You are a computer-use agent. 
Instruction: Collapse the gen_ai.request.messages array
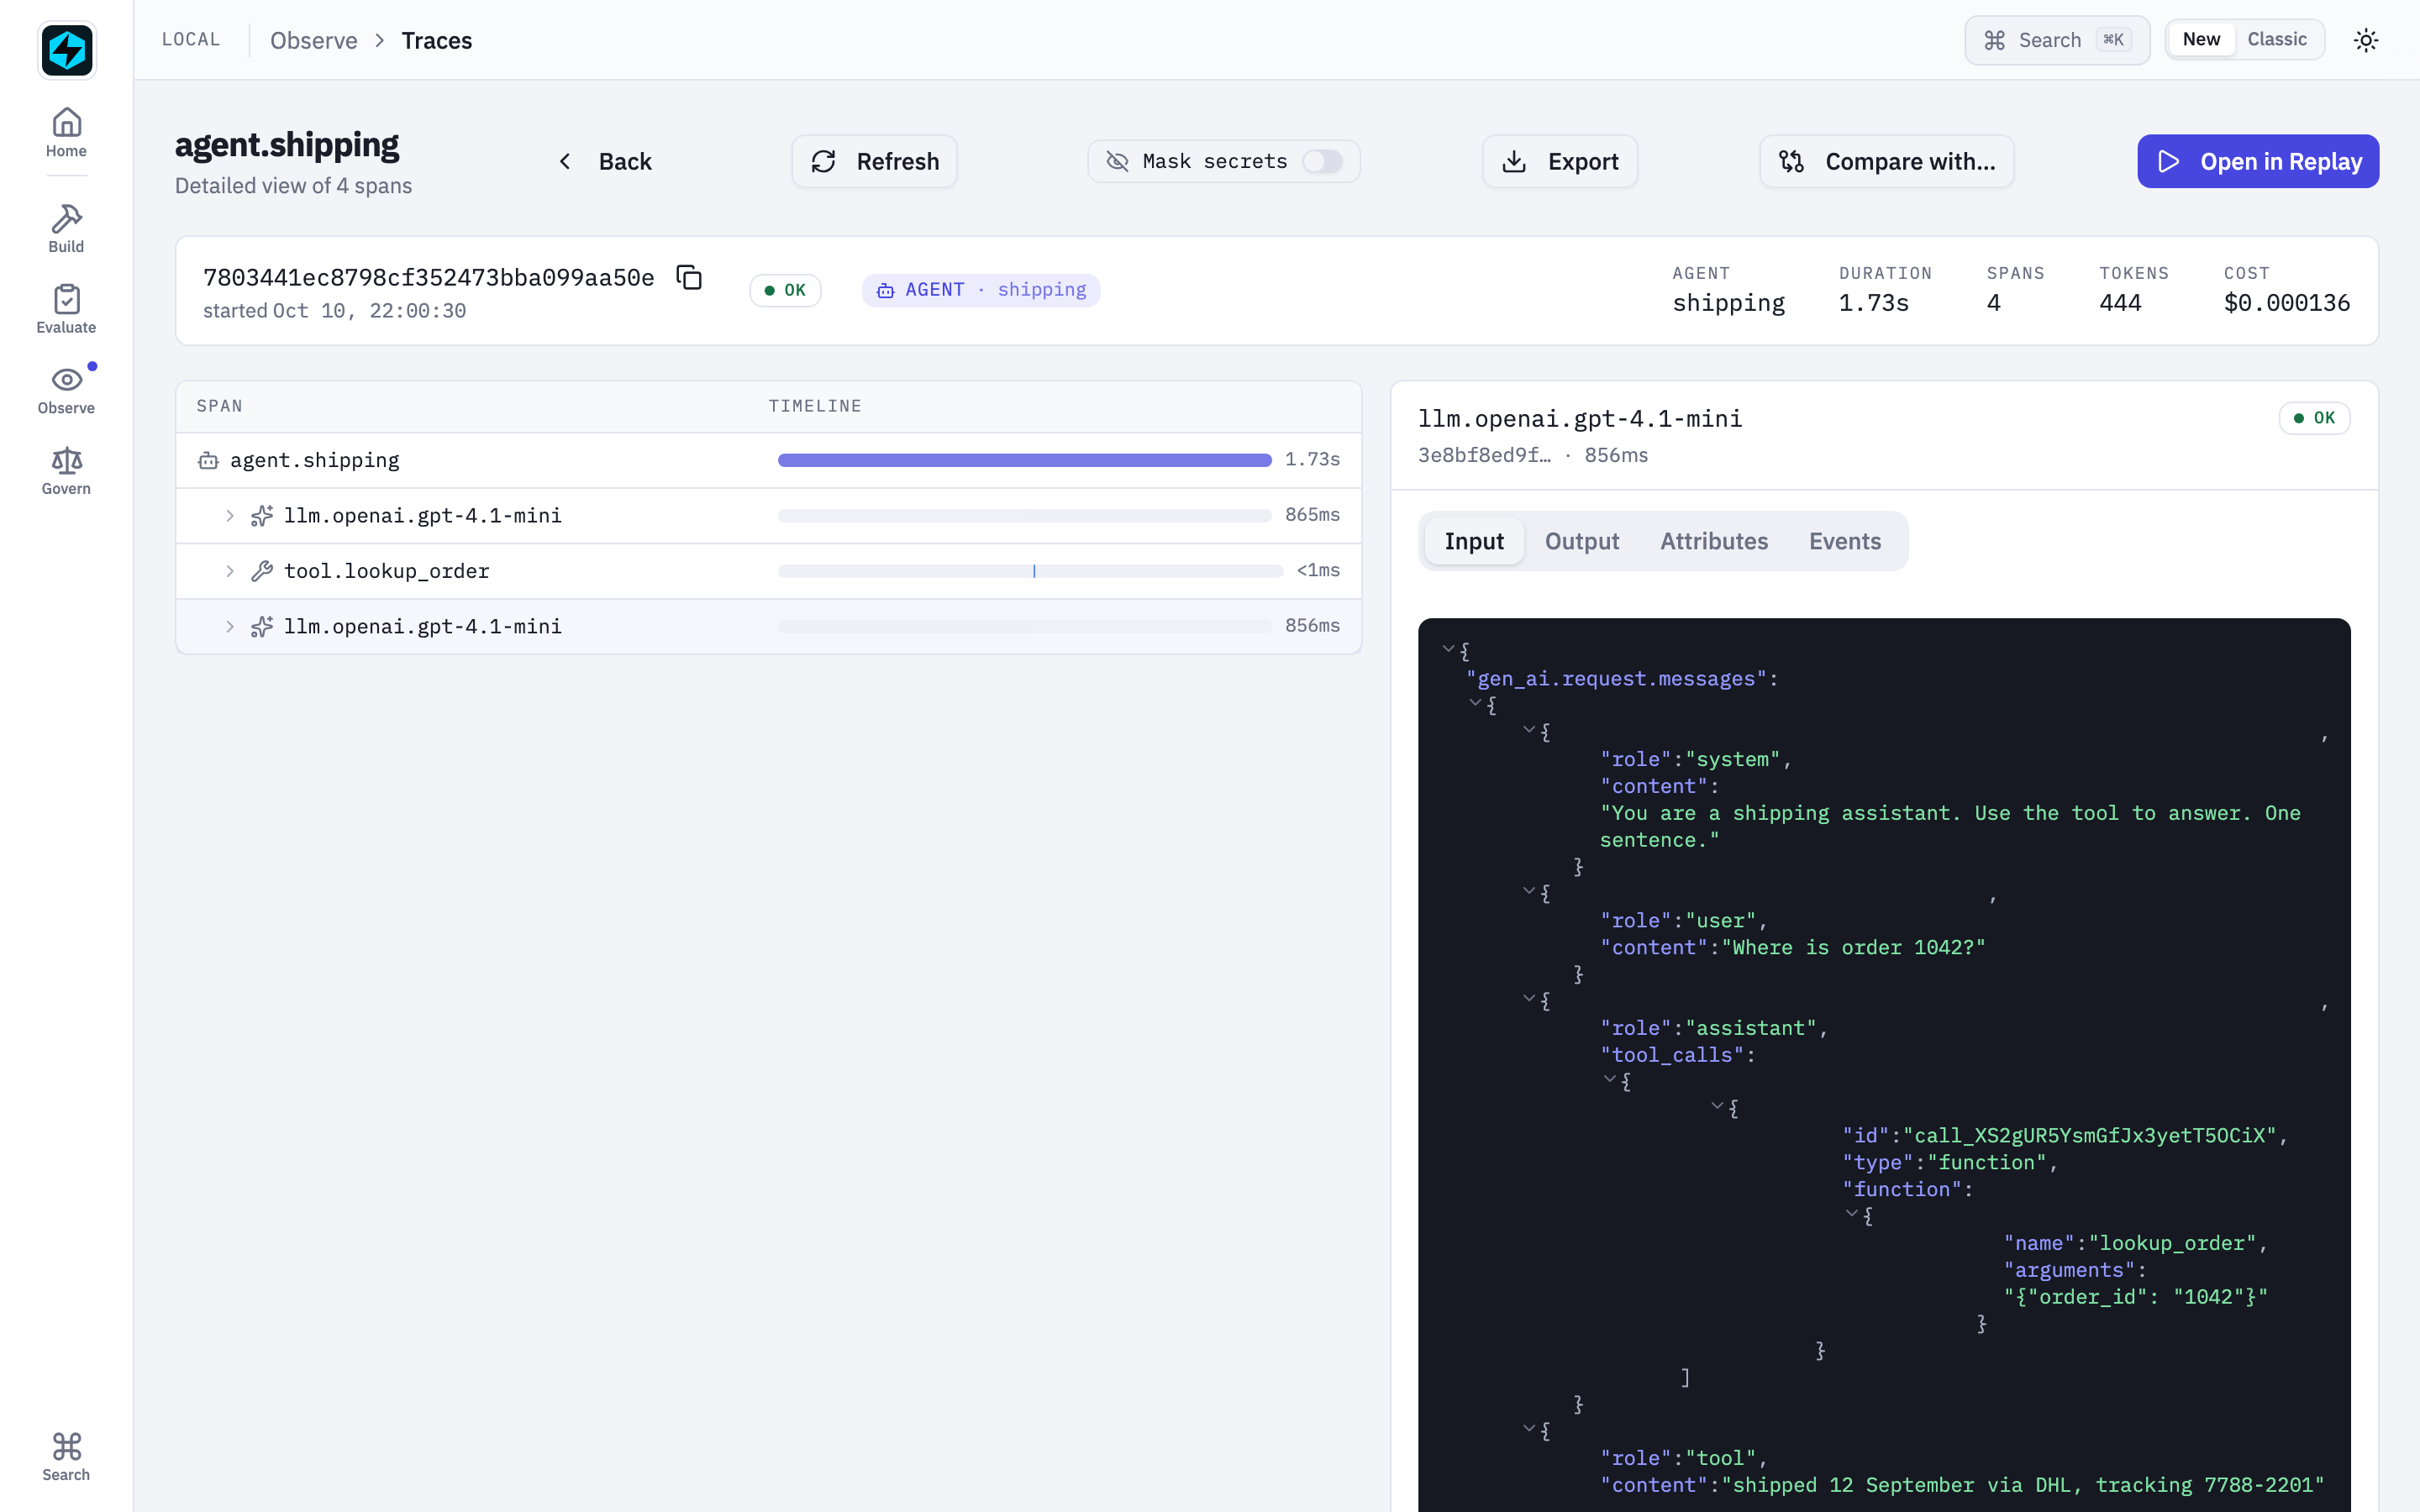(x=1475, y=703)
